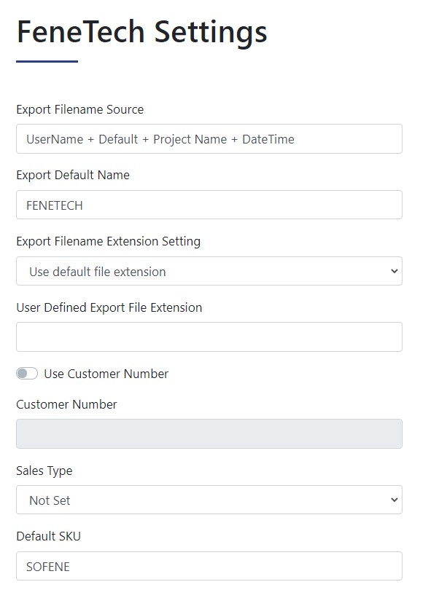Click the Export Default Name label
447x590 pixels.
pos(73,176)
